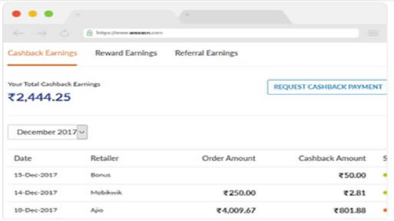Click the Retailer column header

tap(105, 158)
